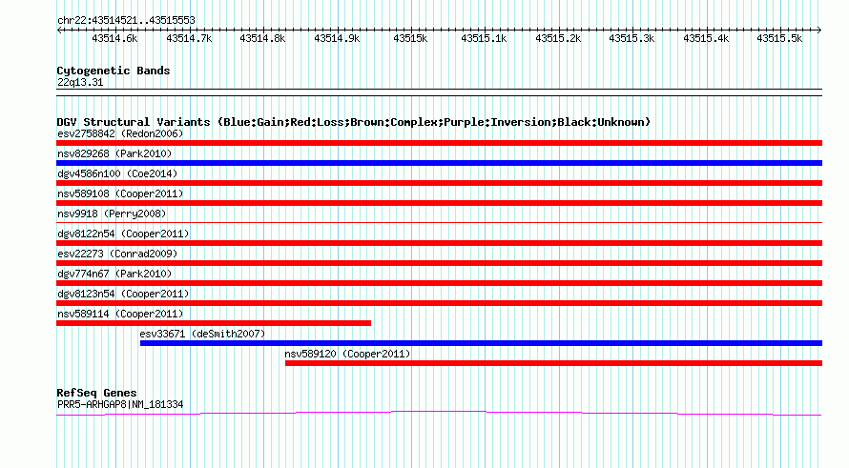Click the 22q13.31 band label
The width and height of the screenshot is (849, 468).
(x=80, y=82)
